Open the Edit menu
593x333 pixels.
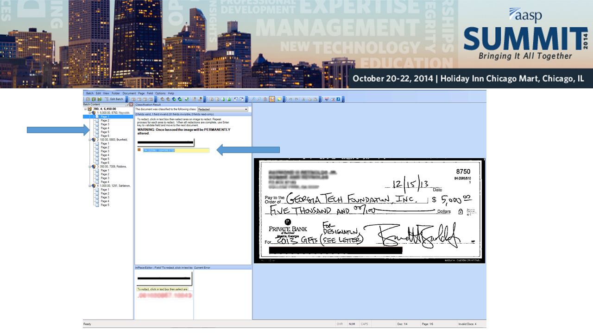(x=98, y=93)
